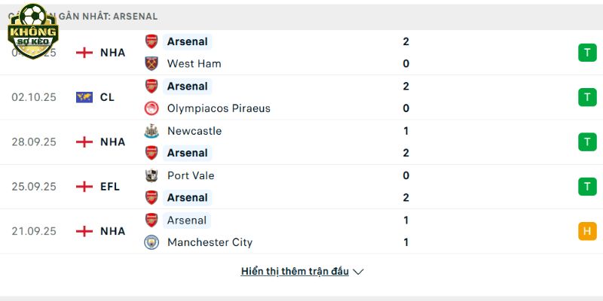Open the 'Hiển thị thêm trận đấu' link
Image resolution: width=603 pixels, height=301 pixels.
[x=295, y=272]
